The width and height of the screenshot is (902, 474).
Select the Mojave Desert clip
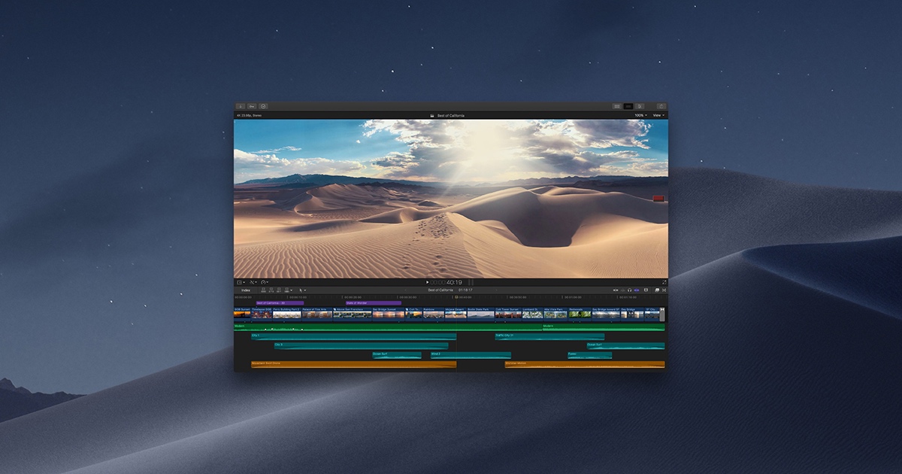[x=456, y=313]
